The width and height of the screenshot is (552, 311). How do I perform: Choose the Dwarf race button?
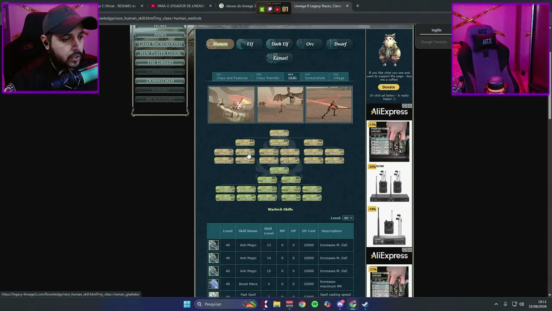click(340, 44)
